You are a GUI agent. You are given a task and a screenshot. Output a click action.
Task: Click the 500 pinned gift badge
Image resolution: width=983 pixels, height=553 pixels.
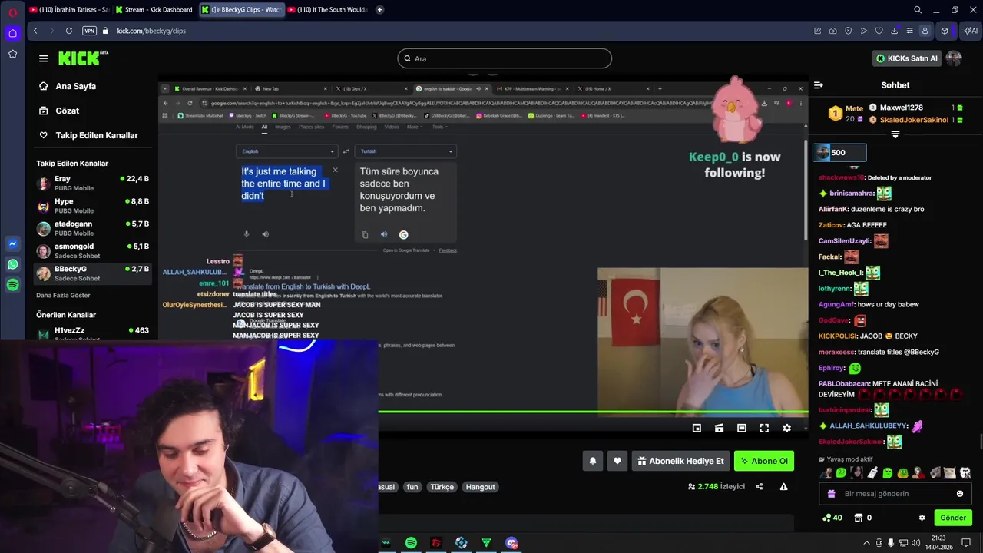tap(839, 153)
